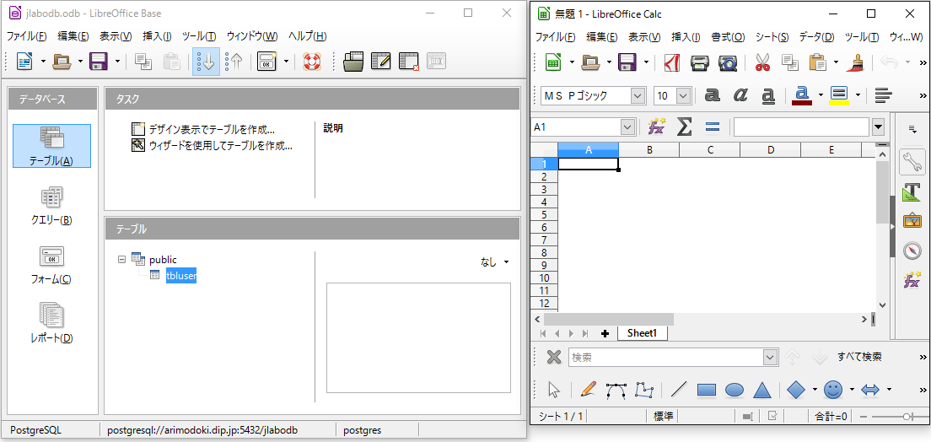Select the tbluser table in tree
This screenshot has height=442, width=931.
(x=181, y=276)
